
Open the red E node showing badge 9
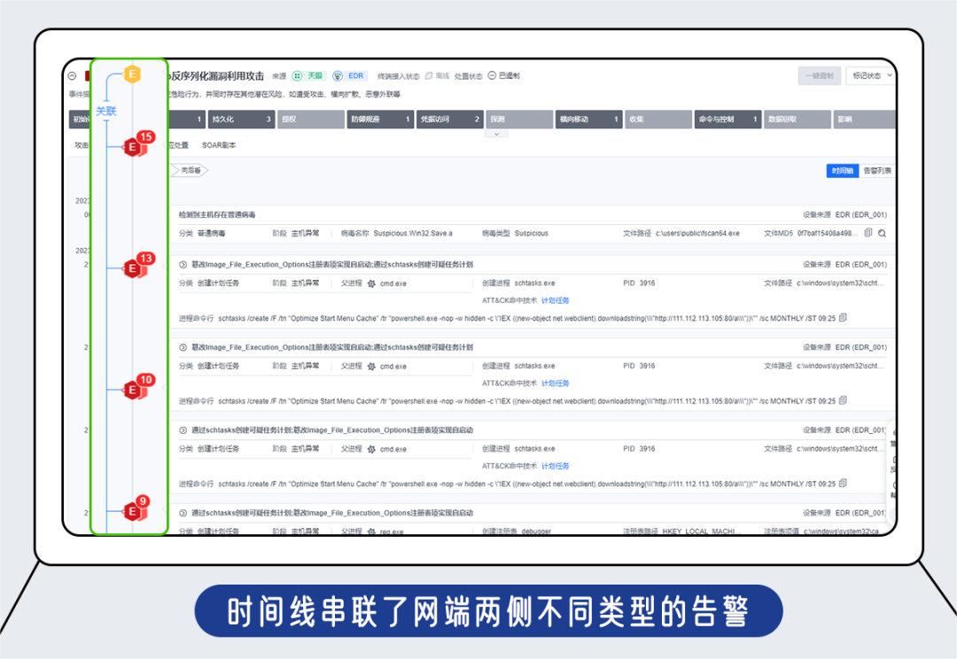tap(133, 509)
